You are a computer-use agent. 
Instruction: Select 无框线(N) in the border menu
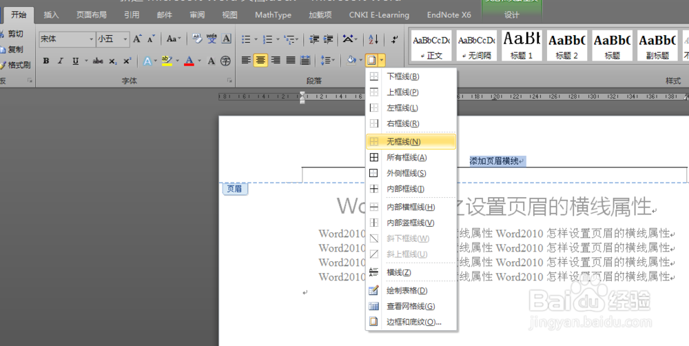[x=411, y=141]
